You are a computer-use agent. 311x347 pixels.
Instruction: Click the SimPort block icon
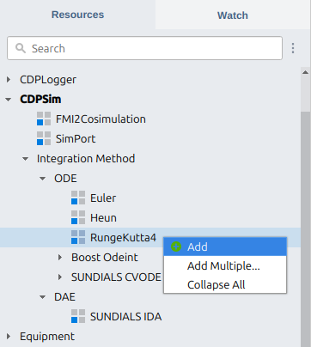point(44,138)
